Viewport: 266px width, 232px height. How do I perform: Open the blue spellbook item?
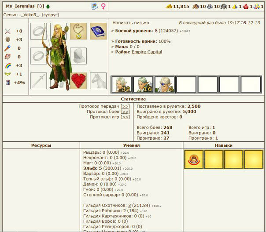pyautogui.click(x=98, y=31)
